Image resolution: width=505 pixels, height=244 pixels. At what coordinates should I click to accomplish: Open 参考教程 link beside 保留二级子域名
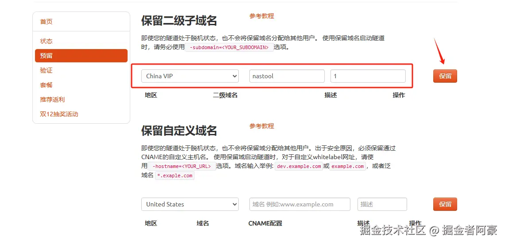[261, 16]
